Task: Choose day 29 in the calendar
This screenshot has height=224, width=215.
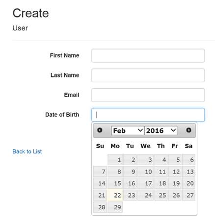Action: coord(115,207)
